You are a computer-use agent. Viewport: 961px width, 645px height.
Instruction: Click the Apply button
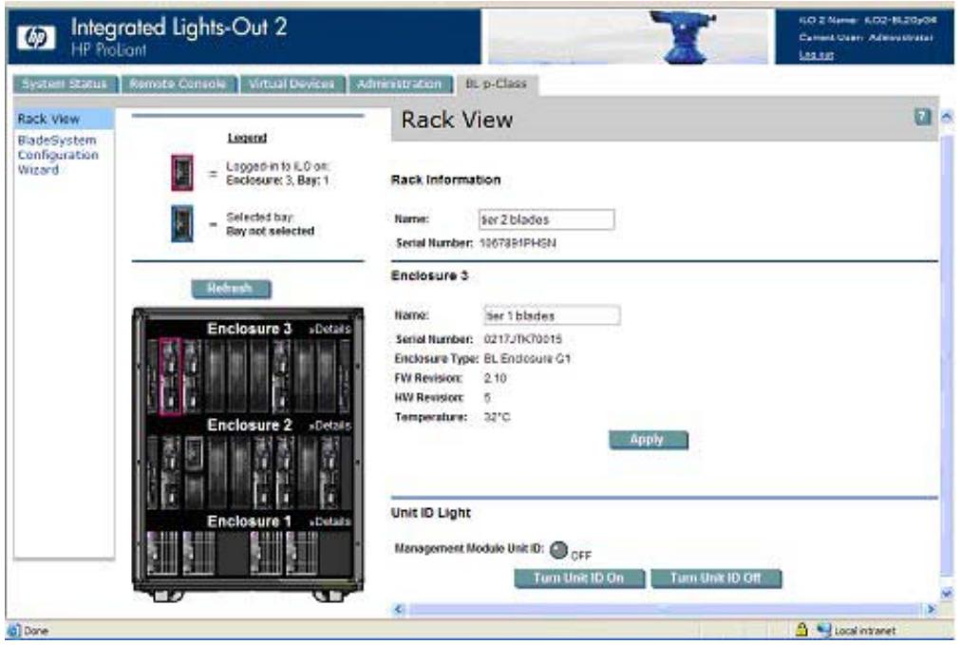648,440
